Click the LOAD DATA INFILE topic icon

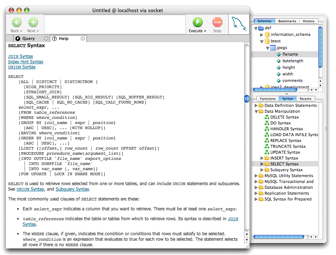[267, 135]
